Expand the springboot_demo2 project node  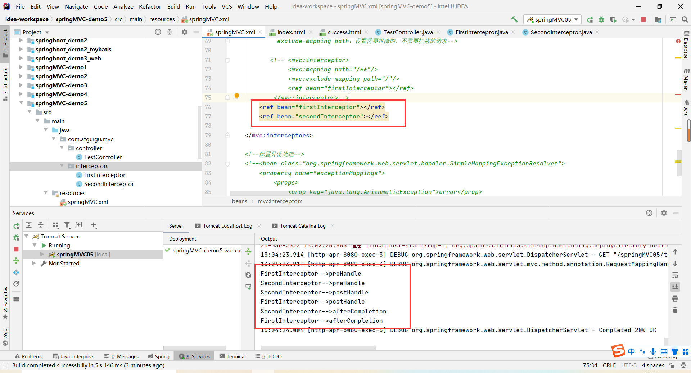(x=21, y=40)
